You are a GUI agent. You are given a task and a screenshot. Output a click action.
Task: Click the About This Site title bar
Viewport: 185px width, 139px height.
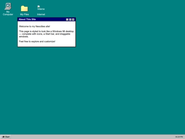(x=47, y=20)
